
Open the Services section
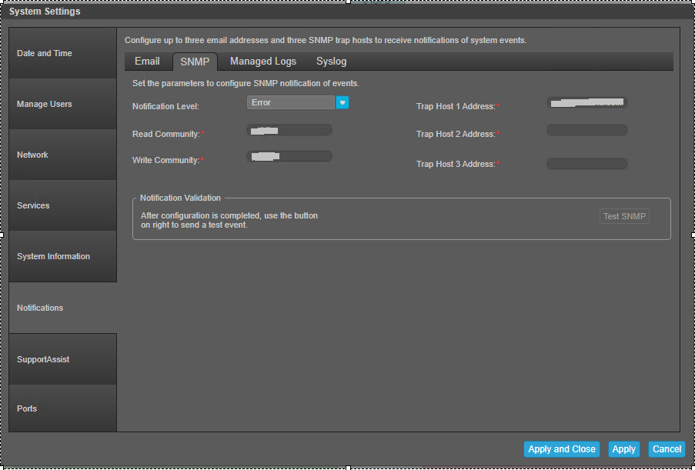pyautogui.click(x=62, y=205)
